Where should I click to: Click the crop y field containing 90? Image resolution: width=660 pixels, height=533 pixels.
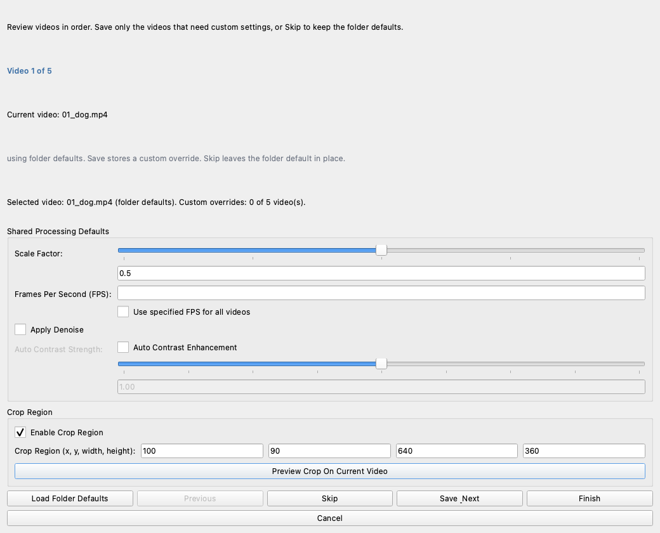coord(329,451)
